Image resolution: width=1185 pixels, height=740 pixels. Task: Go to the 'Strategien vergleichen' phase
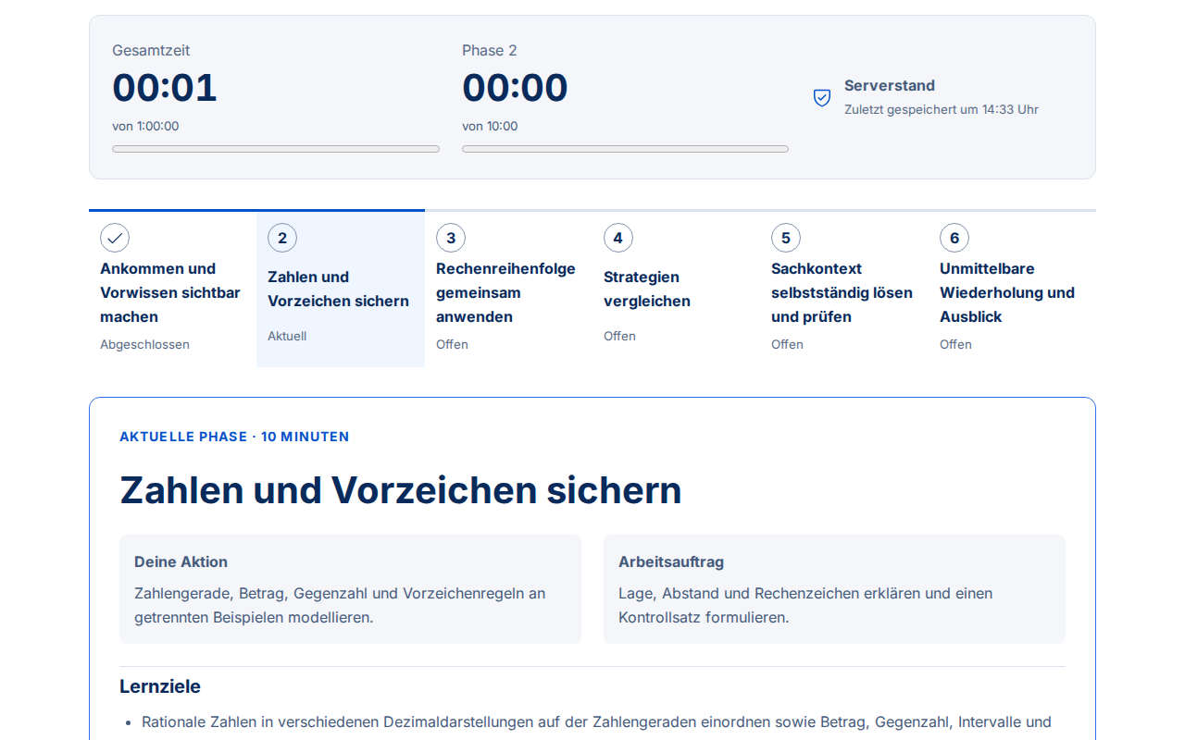click(x=676, y=289)
